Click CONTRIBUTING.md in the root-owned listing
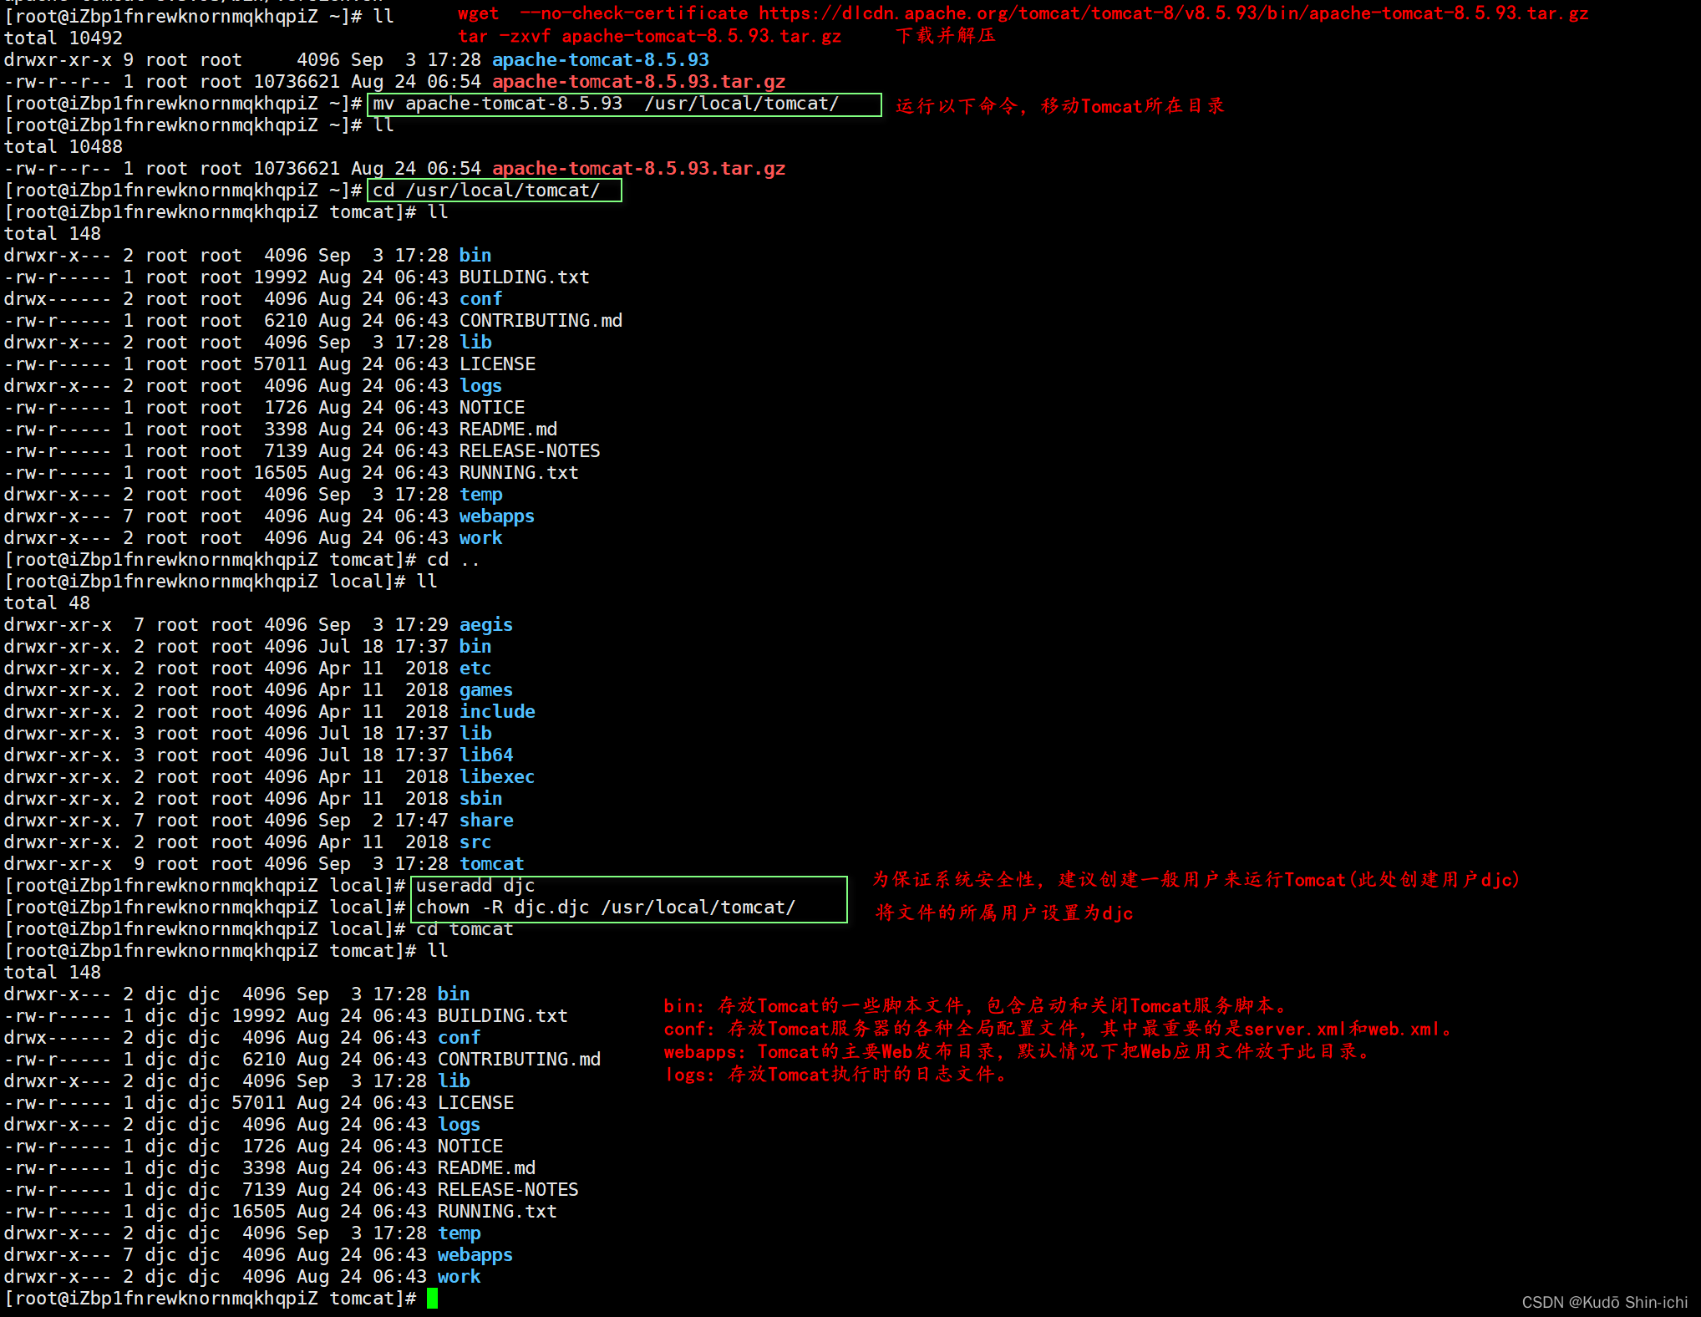The width and height of the screenshot is (1701, 1317). point(541,321)
